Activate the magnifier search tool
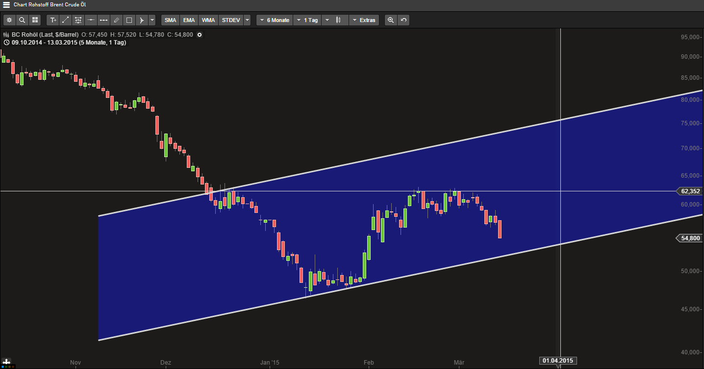704x369 pixels. click(22, 20)
